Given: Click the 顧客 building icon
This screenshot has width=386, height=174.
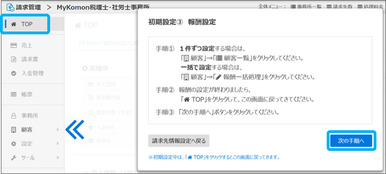Looking at the screenshot, I should click(13, 129).
